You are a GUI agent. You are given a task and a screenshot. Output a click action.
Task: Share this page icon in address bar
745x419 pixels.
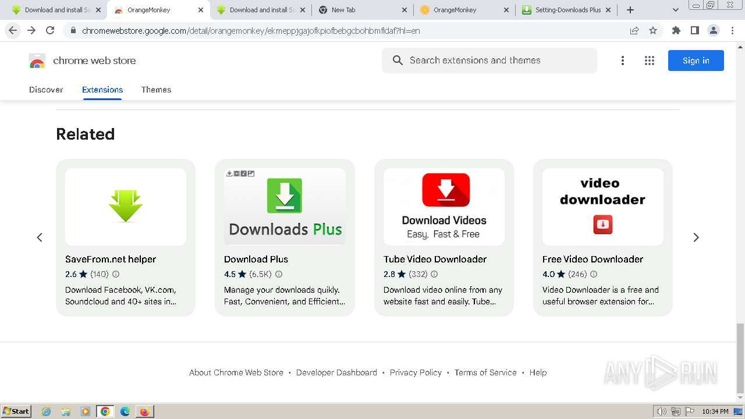634,30
